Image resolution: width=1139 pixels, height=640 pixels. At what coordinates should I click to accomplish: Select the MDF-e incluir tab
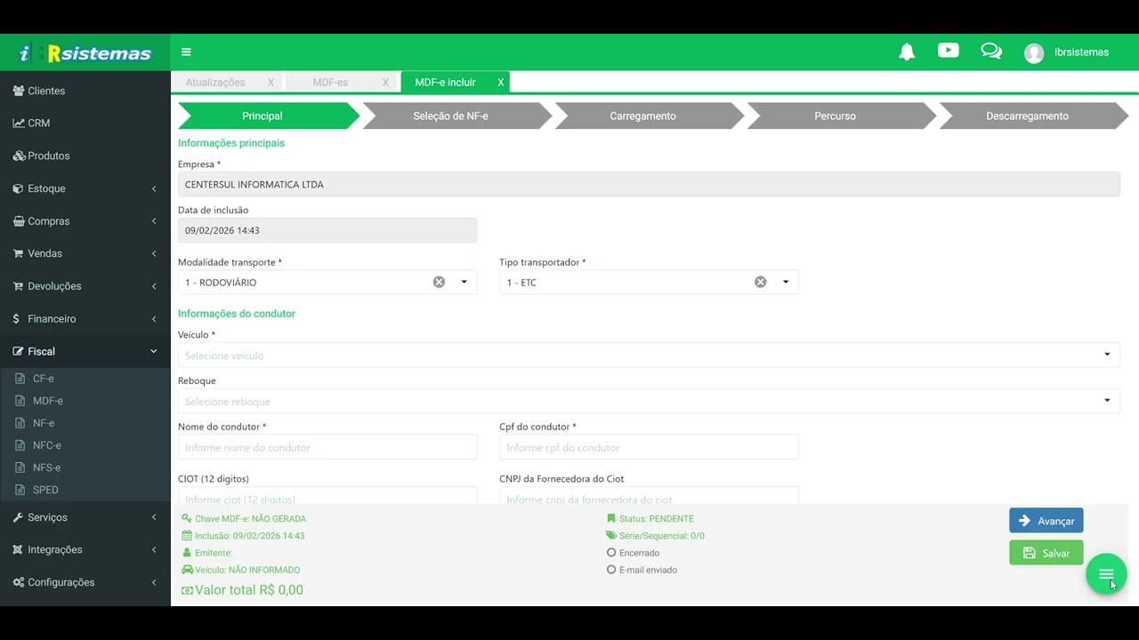coord(445,83)
